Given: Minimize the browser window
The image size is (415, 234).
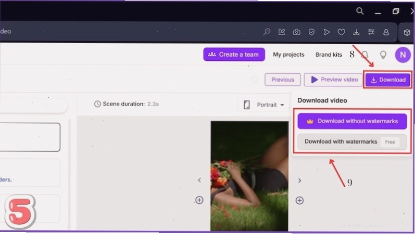Looking at the screenshot, I should 378,12.
